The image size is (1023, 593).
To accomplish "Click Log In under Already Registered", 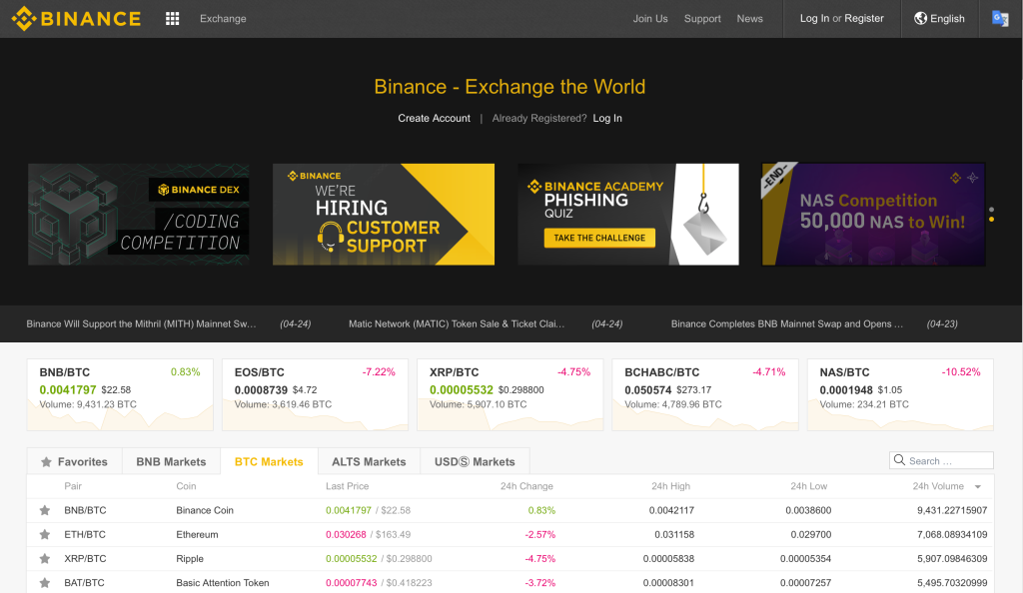I will pyautogui.click(x=607, y=118).
